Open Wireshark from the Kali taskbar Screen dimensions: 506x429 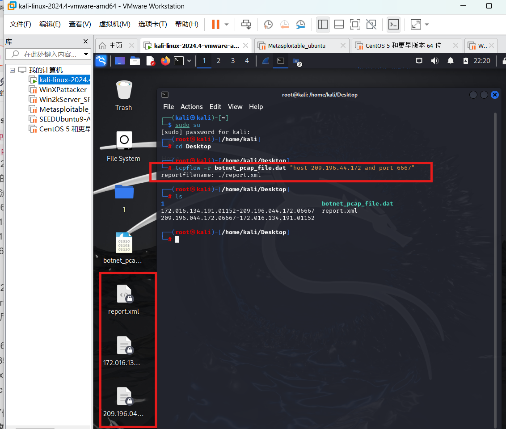(265, 61)
